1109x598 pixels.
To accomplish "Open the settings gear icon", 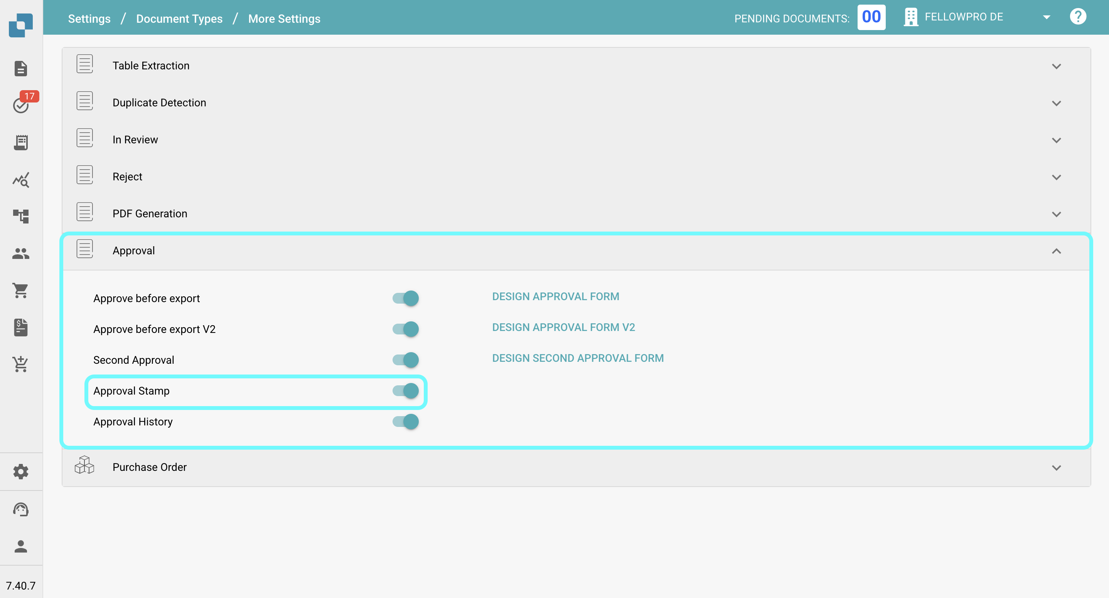I will point(21,472).
